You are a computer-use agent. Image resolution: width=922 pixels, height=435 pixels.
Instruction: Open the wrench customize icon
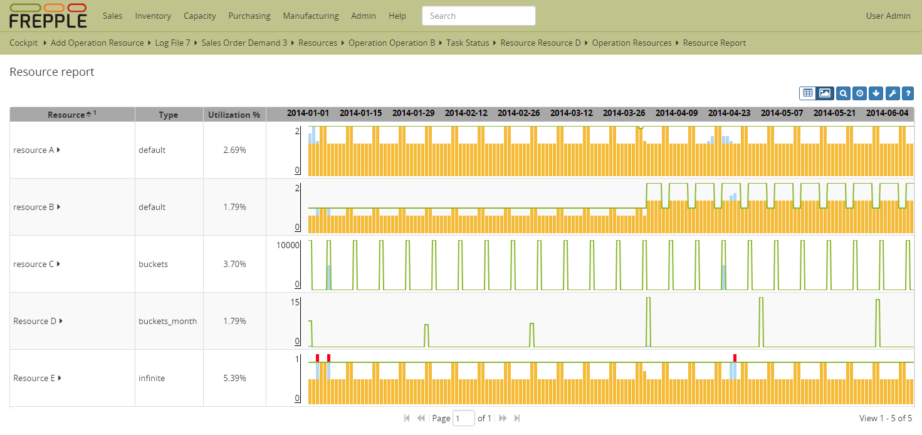893,93
